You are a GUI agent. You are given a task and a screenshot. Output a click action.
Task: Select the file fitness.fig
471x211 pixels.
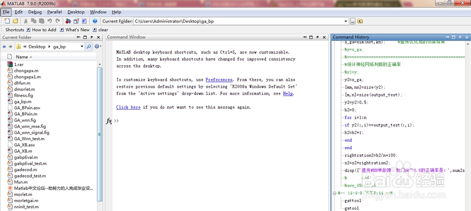24,95
